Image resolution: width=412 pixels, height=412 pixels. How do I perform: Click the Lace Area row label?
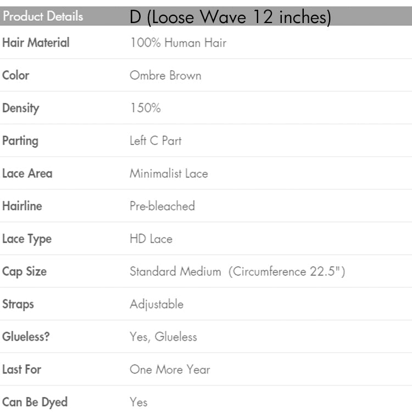[x=27, y=174]
